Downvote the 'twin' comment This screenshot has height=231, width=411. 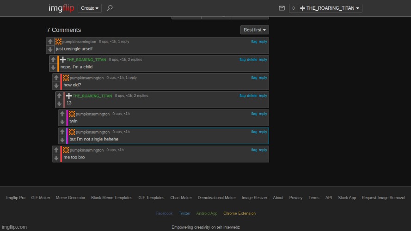click(62, 122)
